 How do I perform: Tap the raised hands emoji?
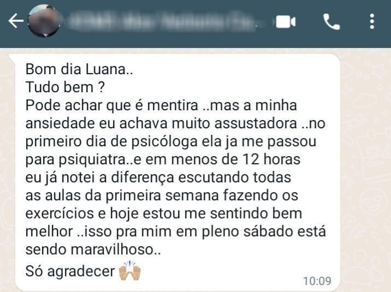[x=129, y=271]
